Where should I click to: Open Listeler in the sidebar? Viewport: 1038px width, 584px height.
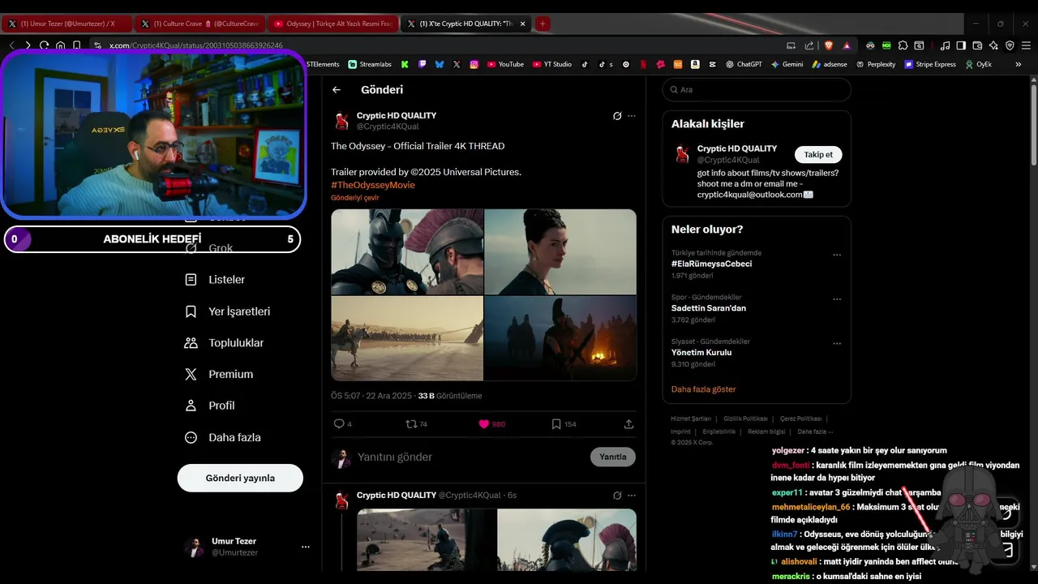click(215, 280)
